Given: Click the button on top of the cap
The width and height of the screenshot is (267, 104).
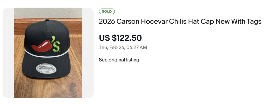Looking at the screenshot, I should [x=47, y=20].
